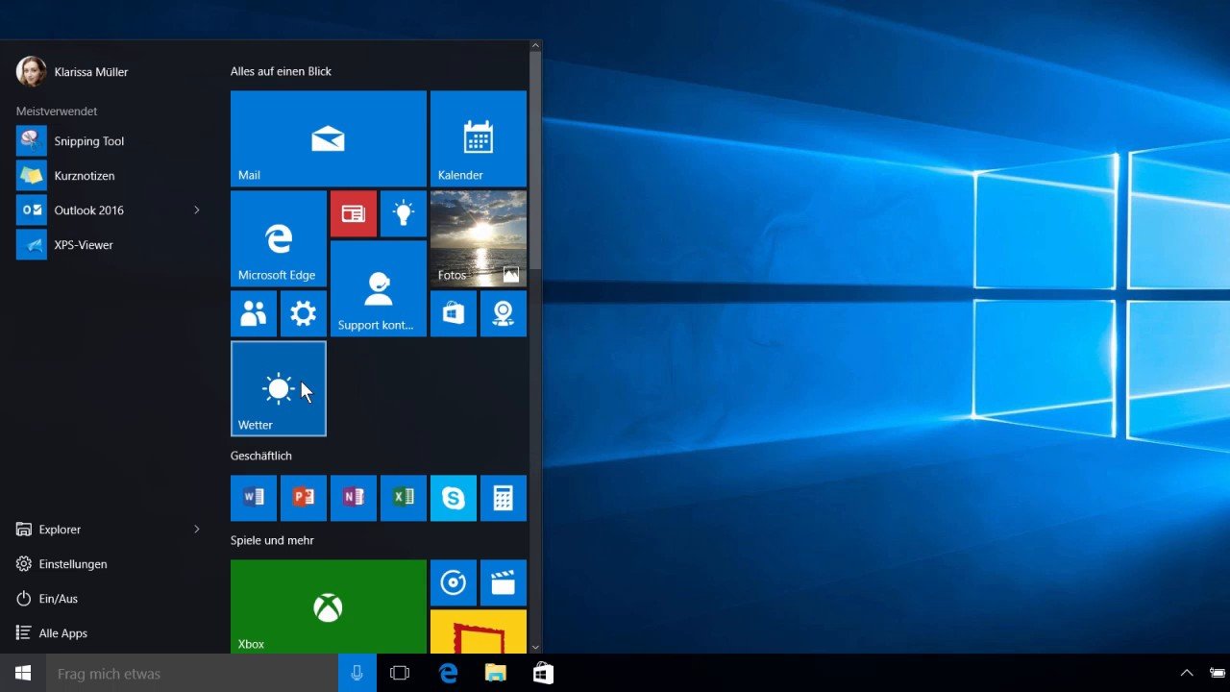Screen dimensions: 1230x692
Task: Open Task View on the taskbar
Action: [400, 673]
